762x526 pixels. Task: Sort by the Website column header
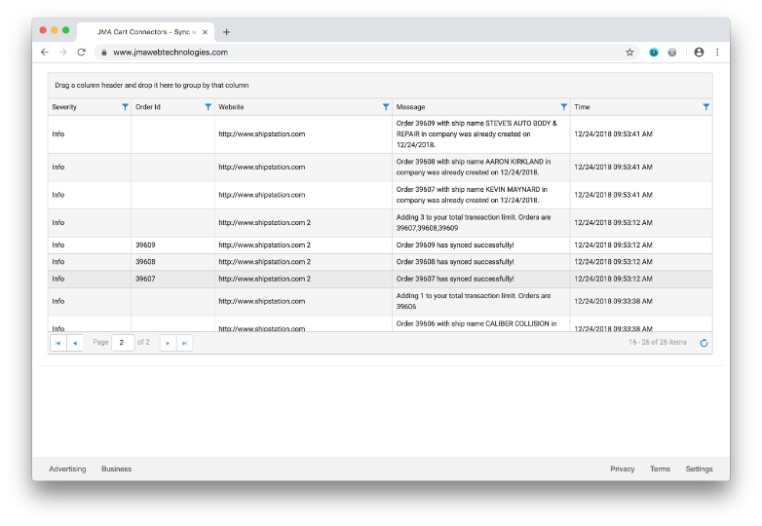point(231,107)
